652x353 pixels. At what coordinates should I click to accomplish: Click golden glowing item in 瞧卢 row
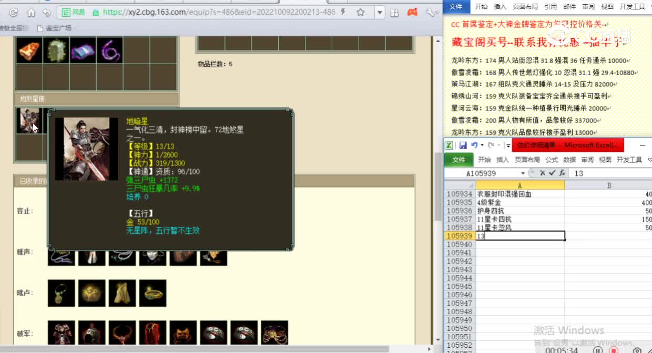point(91,293)
